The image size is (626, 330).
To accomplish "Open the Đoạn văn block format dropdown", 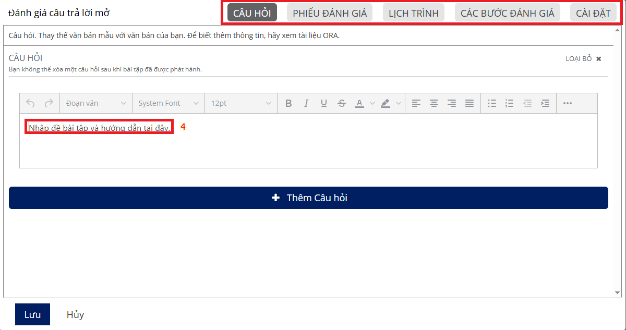I will (96, 103).
